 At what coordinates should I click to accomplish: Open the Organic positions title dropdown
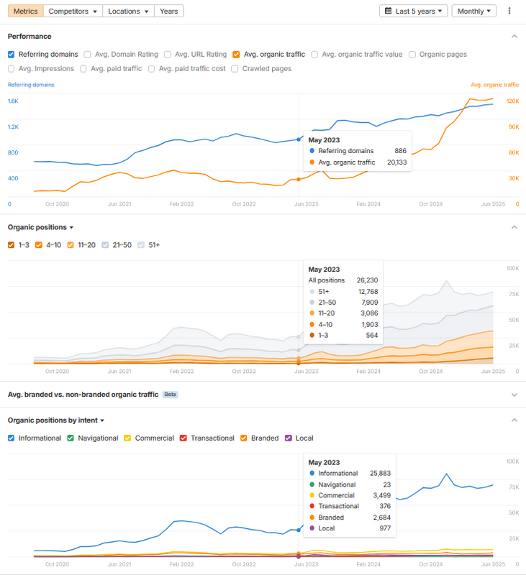(41, 227)
